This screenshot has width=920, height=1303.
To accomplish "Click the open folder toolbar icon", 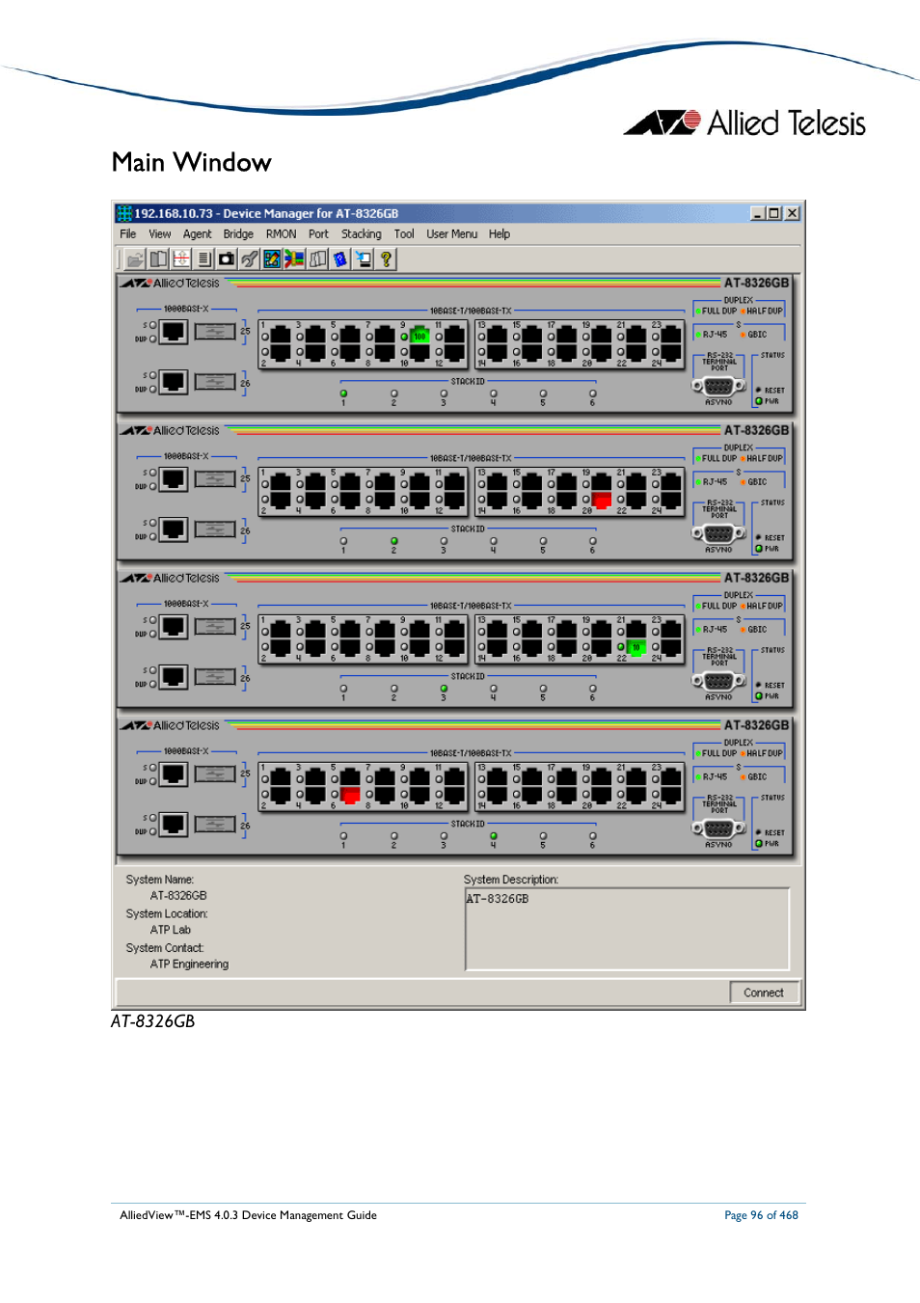I will [135, 259].
